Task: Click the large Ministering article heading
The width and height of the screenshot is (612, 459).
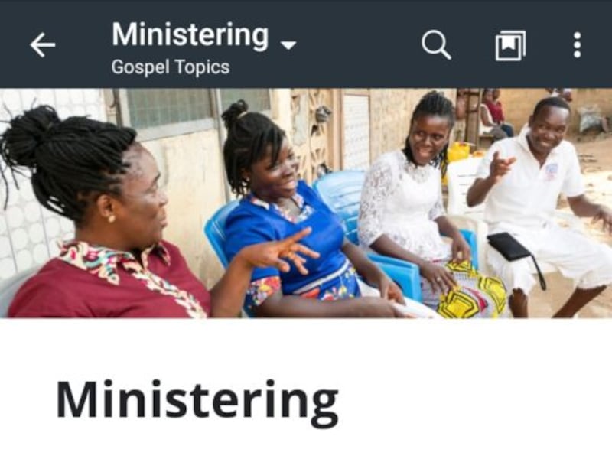Action: pos(197,402)
